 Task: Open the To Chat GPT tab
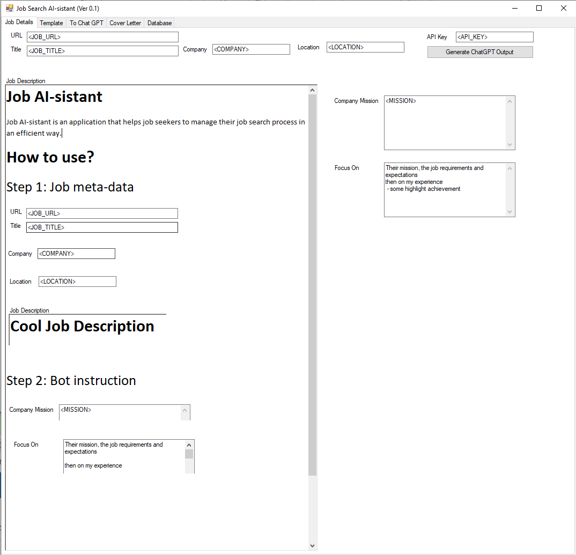(87, 23)
